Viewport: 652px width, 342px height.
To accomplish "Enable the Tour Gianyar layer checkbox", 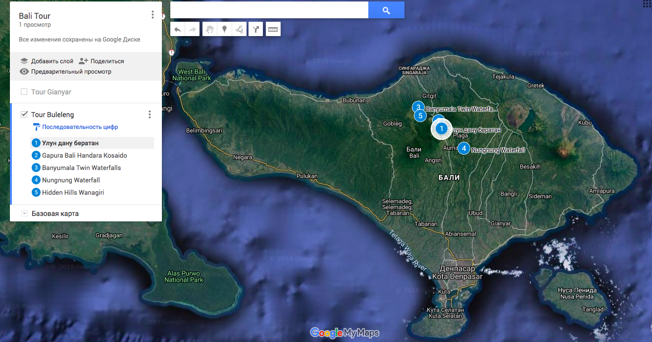I will [24, 92].
